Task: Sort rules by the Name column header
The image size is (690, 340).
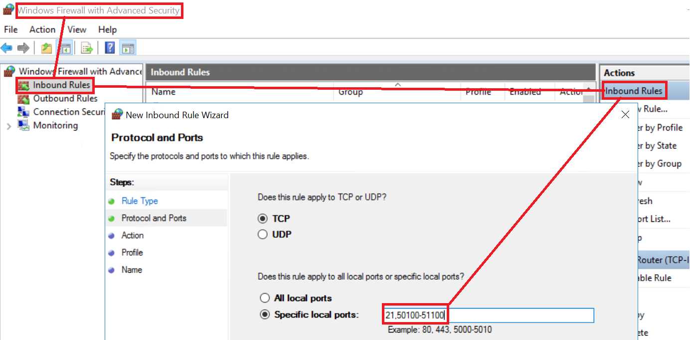Action: click(x=164, y=92)
